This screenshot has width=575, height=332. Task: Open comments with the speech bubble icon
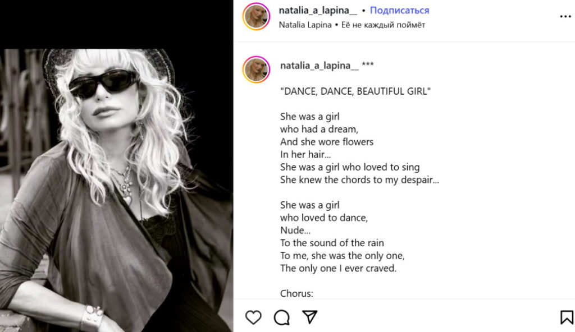click(282, 317)
